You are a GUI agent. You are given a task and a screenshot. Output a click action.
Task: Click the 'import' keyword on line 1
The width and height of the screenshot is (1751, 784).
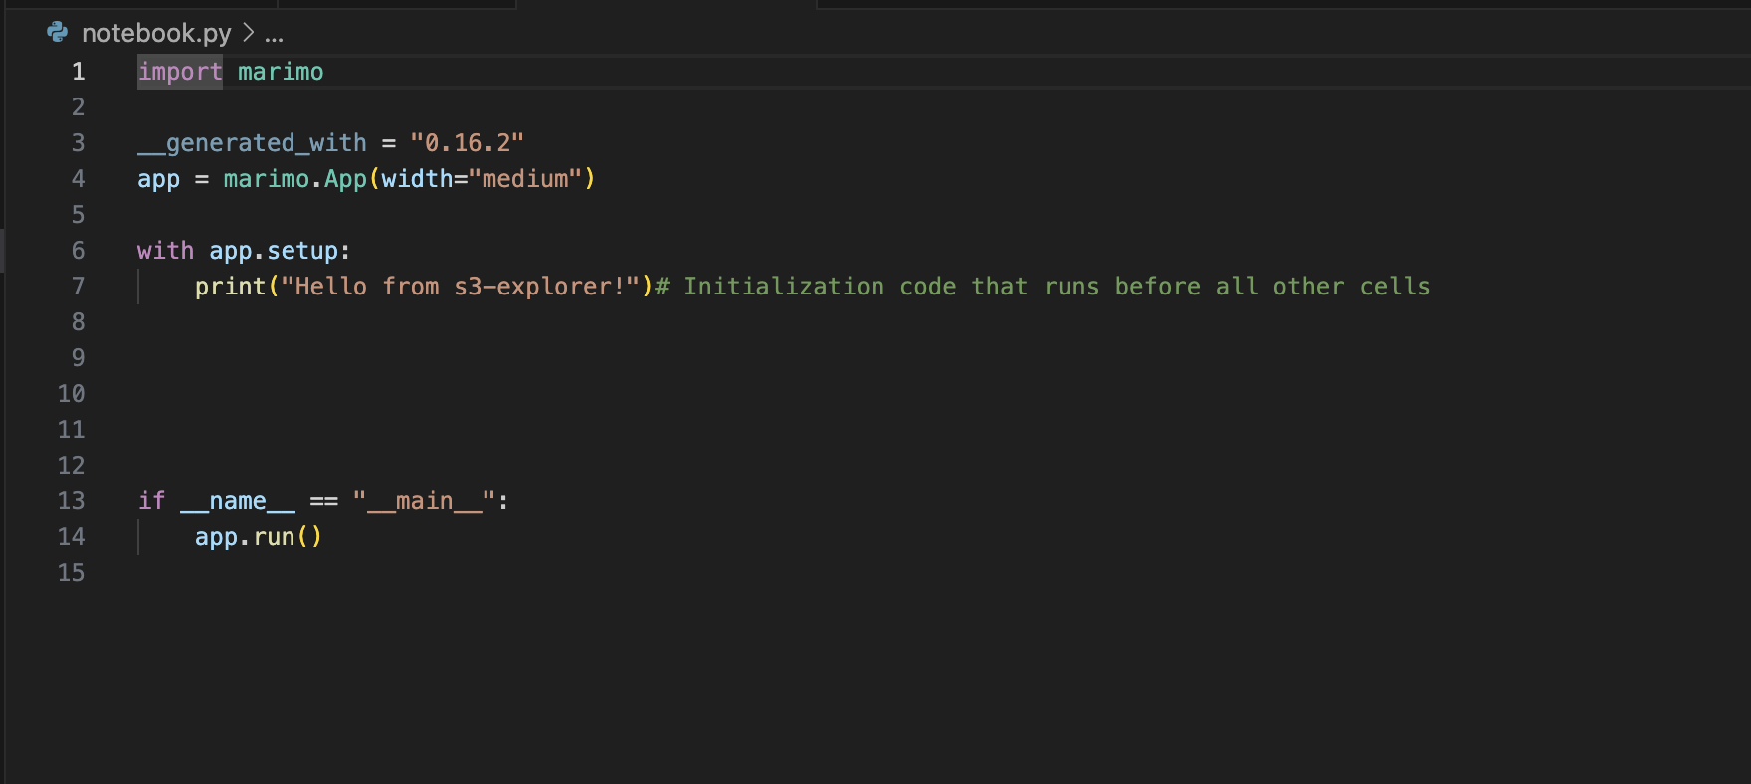coord(180,72)
